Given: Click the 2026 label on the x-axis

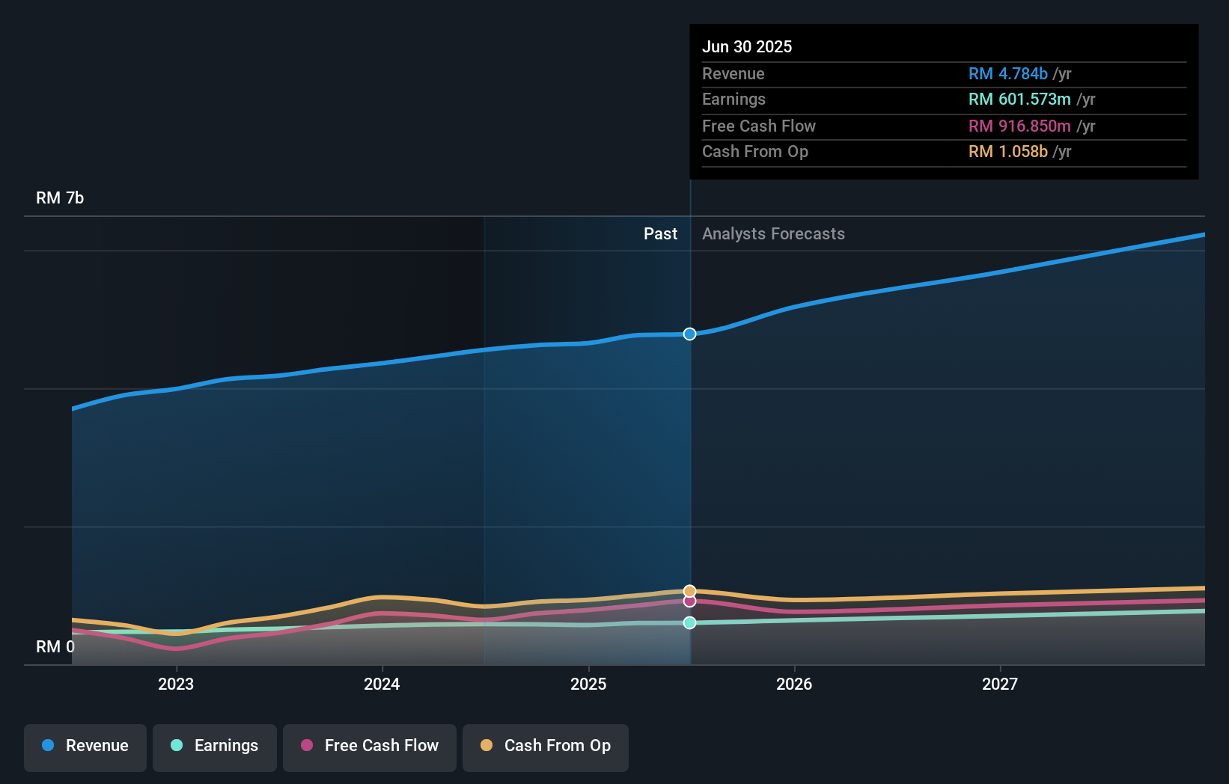Looking at the screenshot, I should [x=795, y=683].
